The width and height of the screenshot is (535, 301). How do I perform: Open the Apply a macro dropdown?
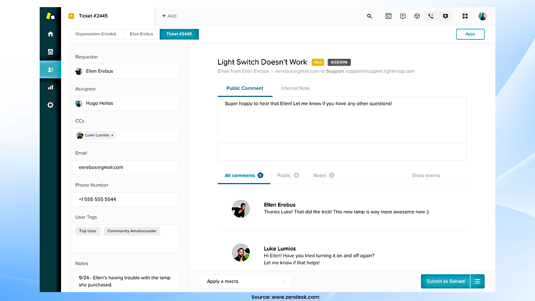(x=246, y=281)
